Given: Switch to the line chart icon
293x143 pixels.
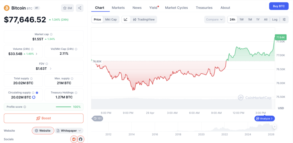Looking at the screenshot, I should click(x=126, y=19).
